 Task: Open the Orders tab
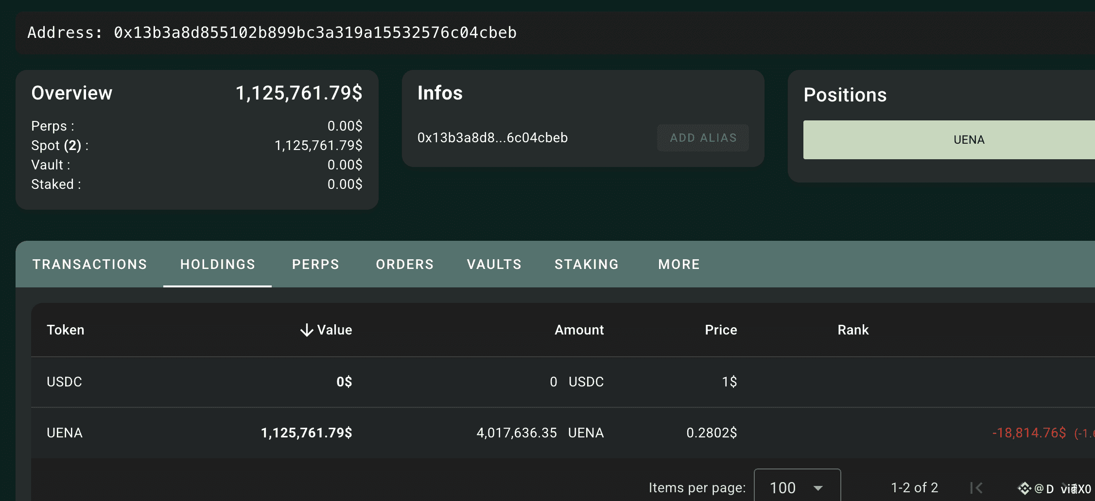coord(404,264)
